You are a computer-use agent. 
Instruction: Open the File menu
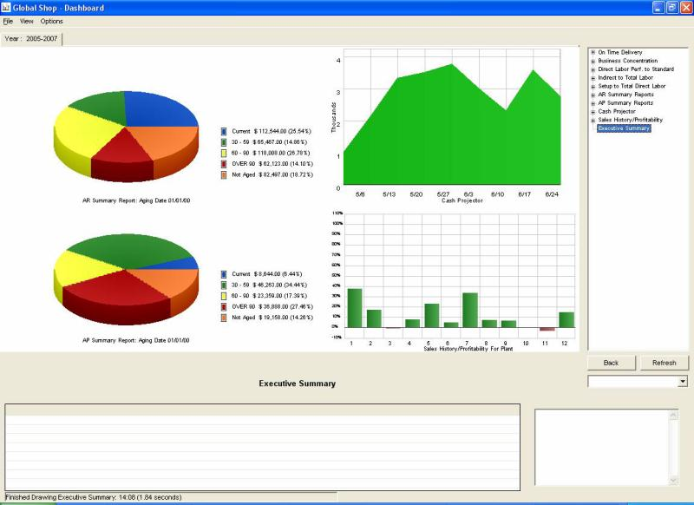tap(8, 21)
